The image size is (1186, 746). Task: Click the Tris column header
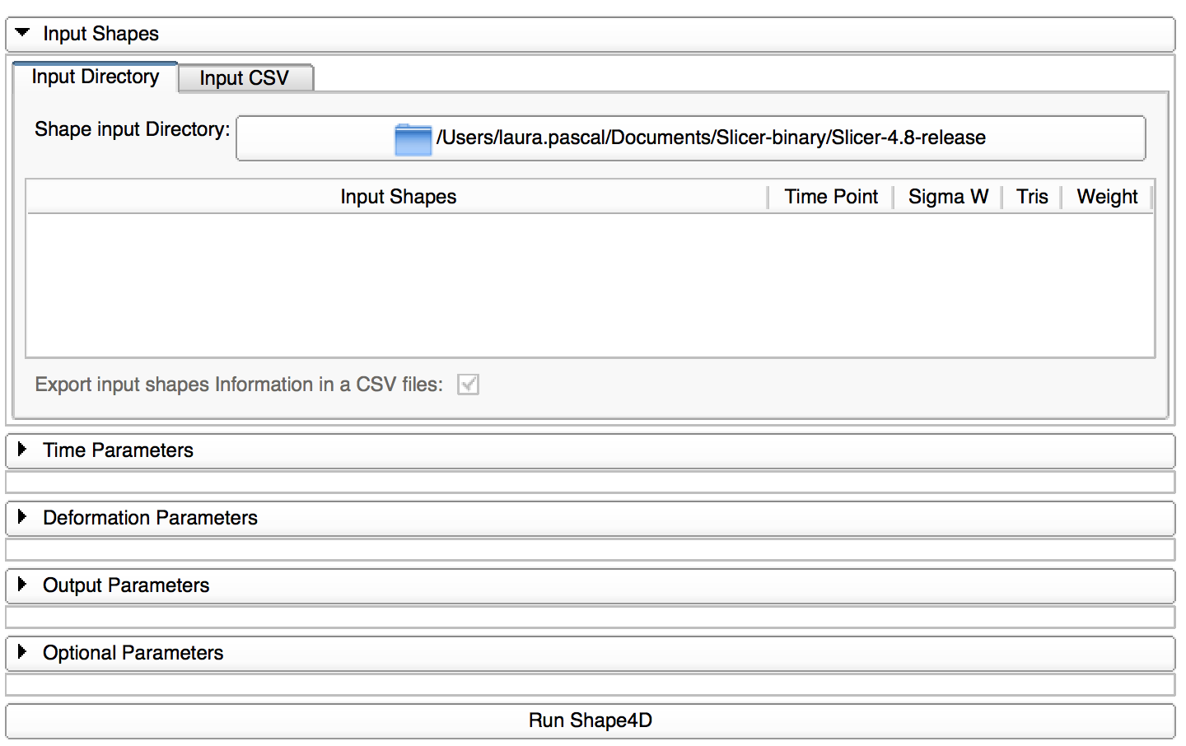click(x=1032, y=197)
